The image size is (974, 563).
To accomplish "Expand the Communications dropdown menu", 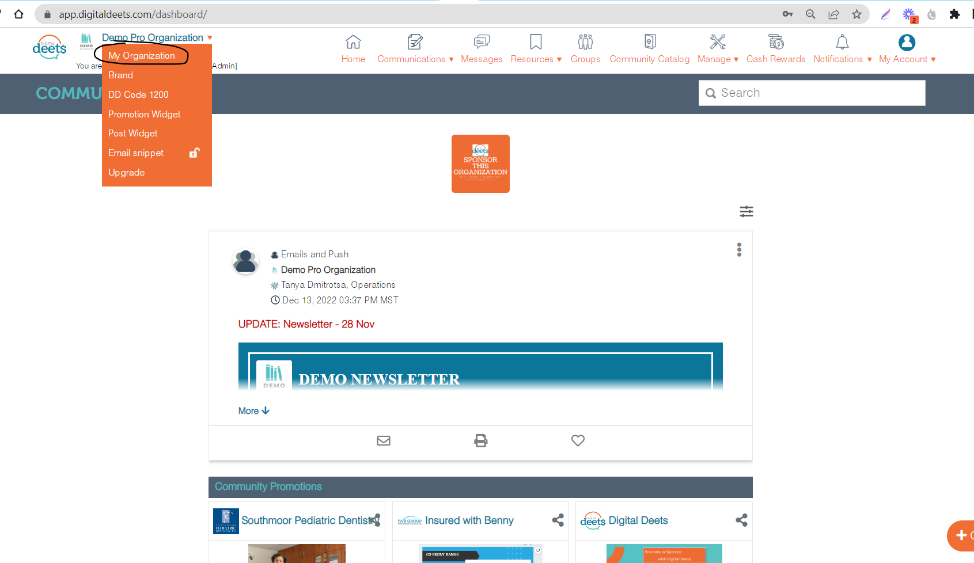I will coord(451,59).
